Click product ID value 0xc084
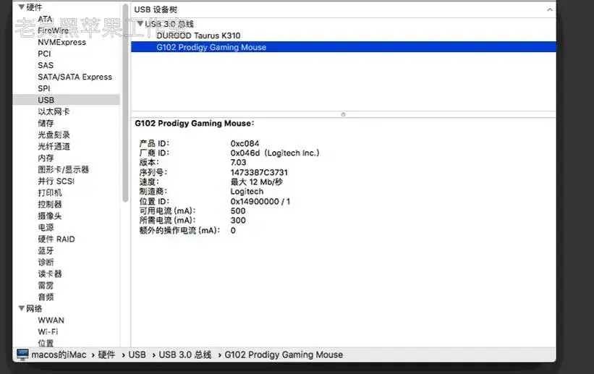Screen dimensions: 594x374 (245, 144)
